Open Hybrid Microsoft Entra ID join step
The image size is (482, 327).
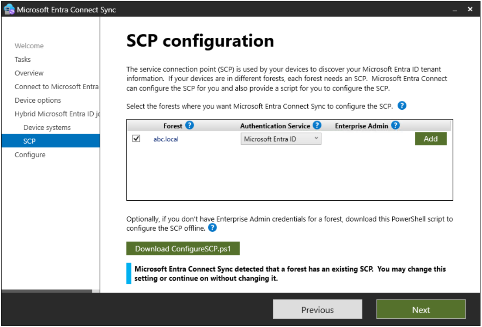(57, 114)
